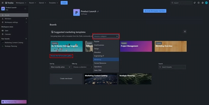Viewport: 209px width, 105px height.
Task: Select Human Resources category option
Action: pos(106,63)
